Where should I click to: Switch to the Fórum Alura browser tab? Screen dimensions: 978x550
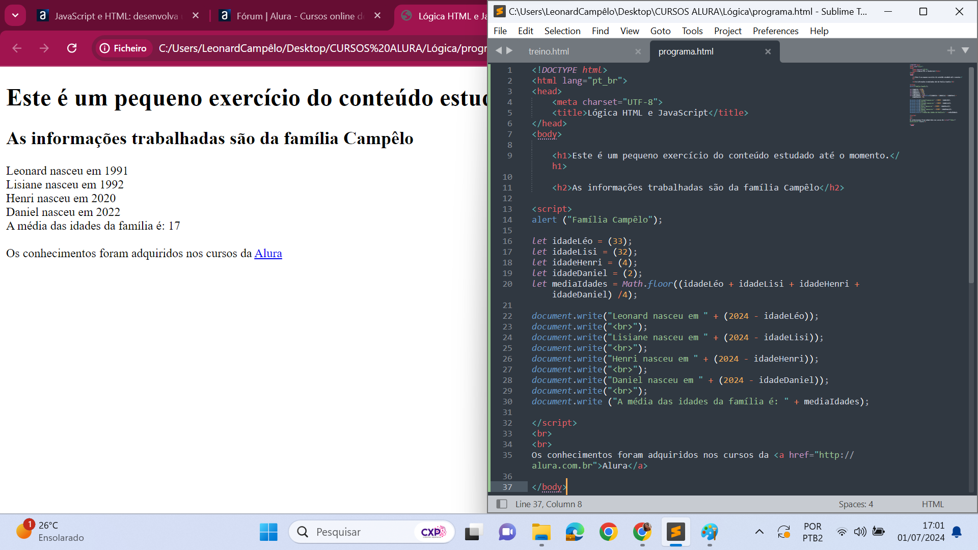(x=300, y=16)
